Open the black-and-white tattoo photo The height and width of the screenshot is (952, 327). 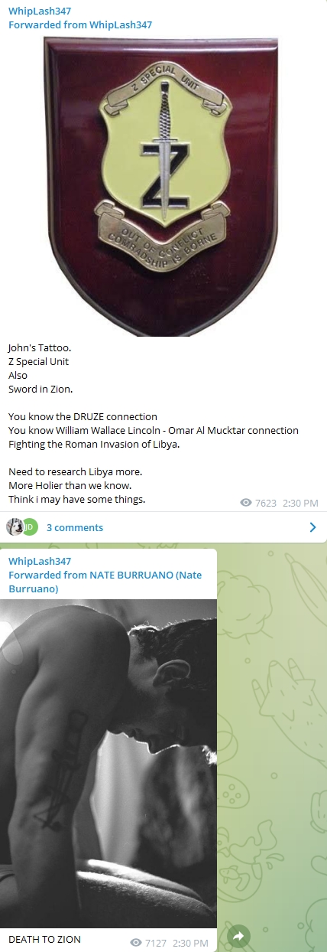[x=108, y=764]
